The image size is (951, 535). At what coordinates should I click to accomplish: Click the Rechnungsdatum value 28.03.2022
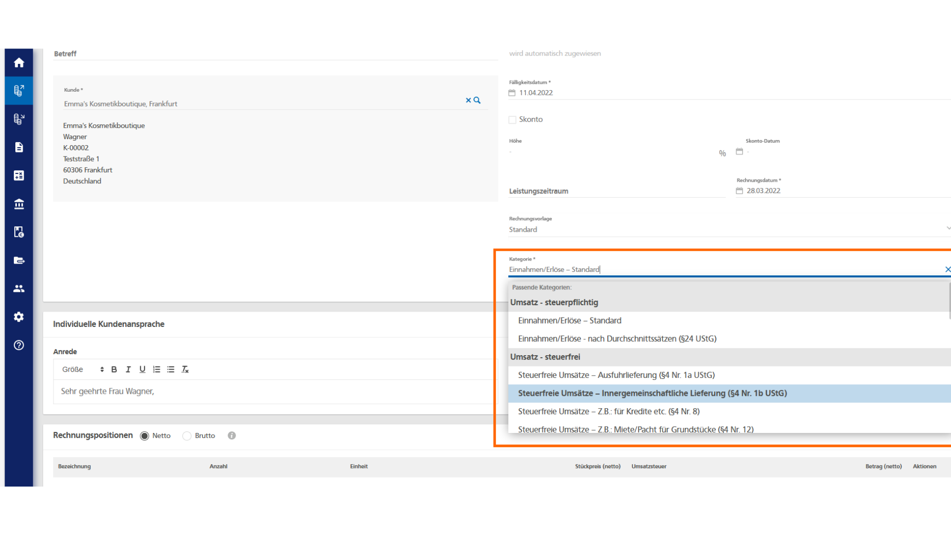pyautogui.click(x=763, y=191)
